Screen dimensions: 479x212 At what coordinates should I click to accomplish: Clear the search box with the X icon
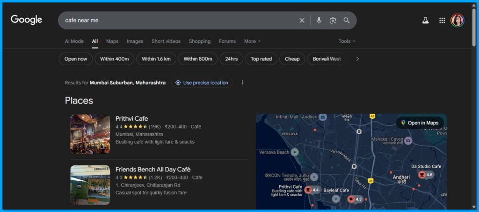(x=302, y=21)
